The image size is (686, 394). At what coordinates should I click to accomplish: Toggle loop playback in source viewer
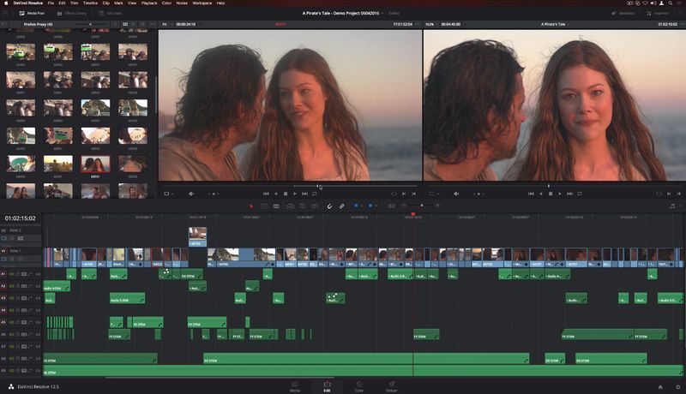click(x=315, y=194)
